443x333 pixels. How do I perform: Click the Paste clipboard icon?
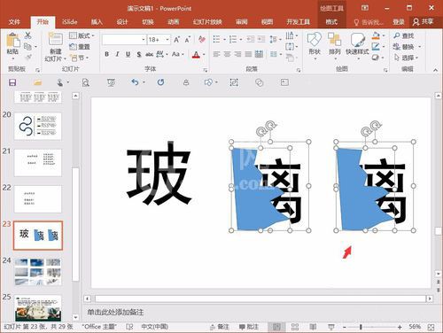12,41
